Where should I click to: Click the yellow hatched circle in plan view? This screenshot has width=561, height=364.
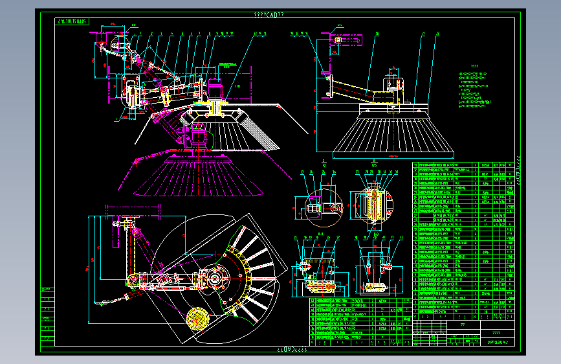197,318
